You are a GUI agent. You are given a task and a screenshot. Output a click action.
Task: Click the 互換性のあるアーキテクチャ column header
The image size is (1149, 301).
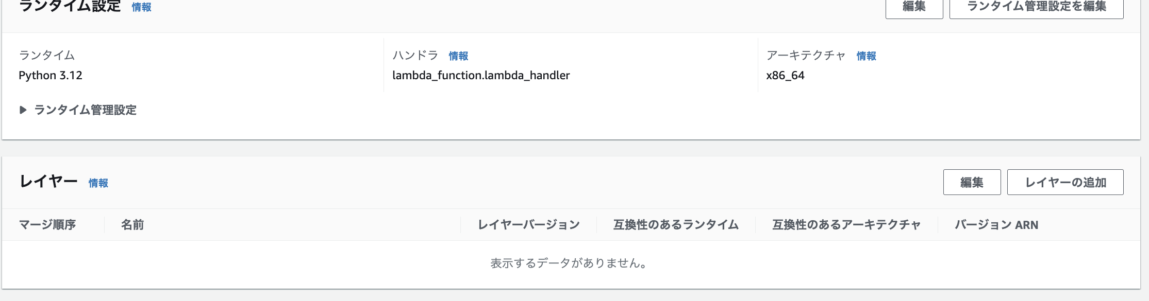846,225
